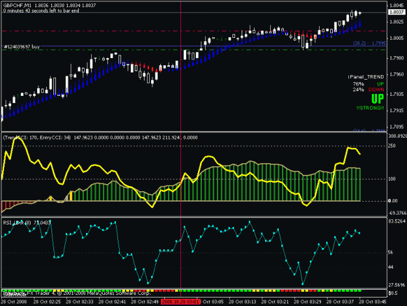Click the '0 minutes 43 seconds left to bar end' label
The image size is (407, 306).
pos(41,10)
